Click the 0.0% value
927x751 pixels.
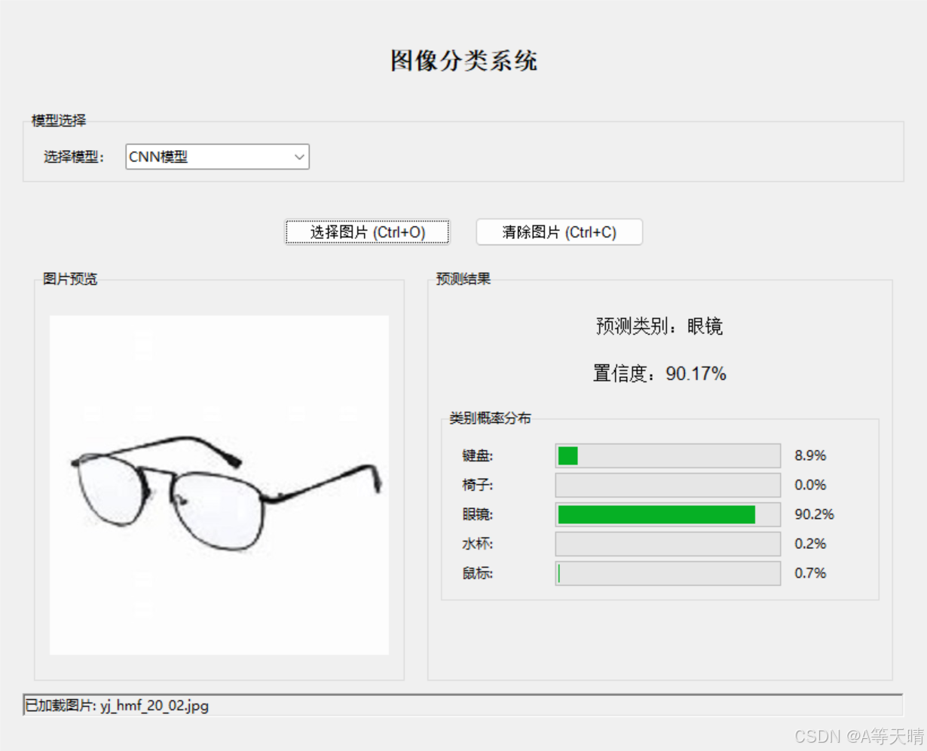pos(810,485)
